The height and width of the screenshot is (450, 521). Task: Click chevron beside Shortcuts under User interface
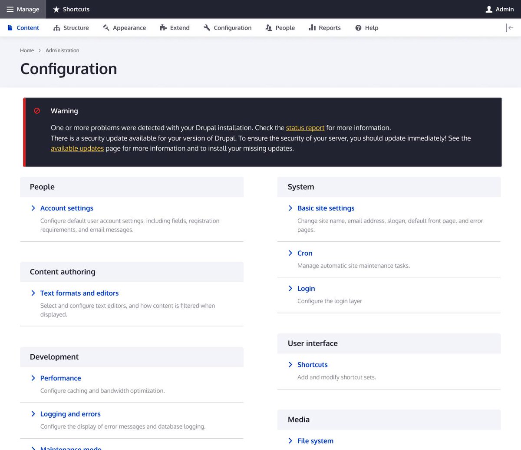[290, 364]
